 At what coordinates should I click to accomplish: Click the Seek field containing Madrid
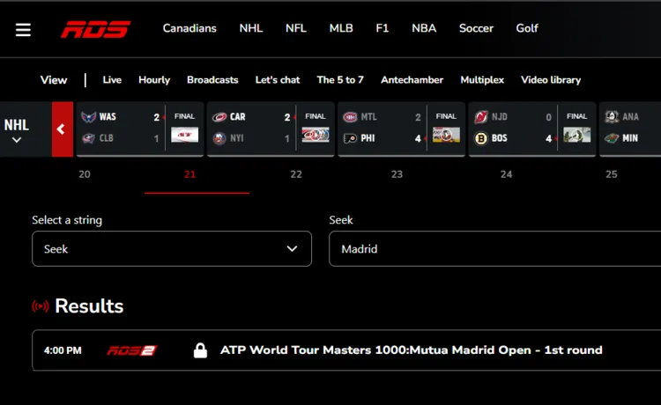click(495, 249)
